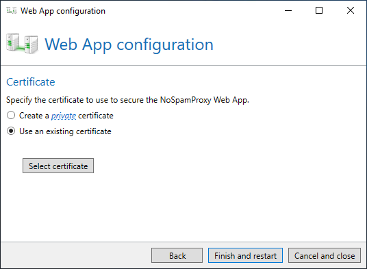Image resolution: width=367 pixels, height=269 pixels.
Task: Close the Web App configuration window
Action: coord(351,10)
